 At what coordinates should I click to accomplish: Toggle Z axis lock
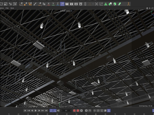[58, 4]
